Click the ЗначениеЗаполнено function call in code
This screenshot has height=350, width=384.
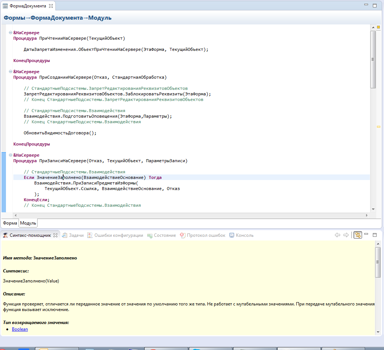59,177
